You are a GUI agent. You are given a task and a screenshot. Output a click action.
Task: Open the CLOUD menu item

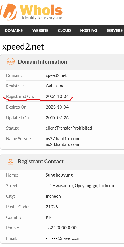(x=64, y=30)
